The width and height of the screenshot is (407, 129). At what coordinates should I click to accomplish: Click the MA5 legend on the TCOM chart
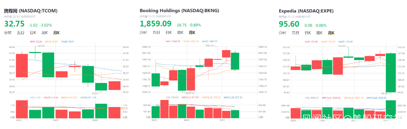coord(36,42)
